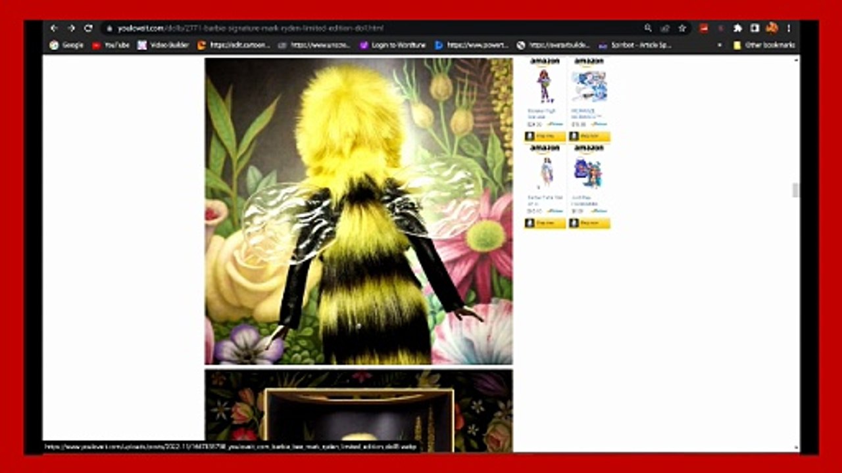Open the https://adc.cartoon... bookmark
Viewport: 842px width, 473px height.
click(234, 45)
